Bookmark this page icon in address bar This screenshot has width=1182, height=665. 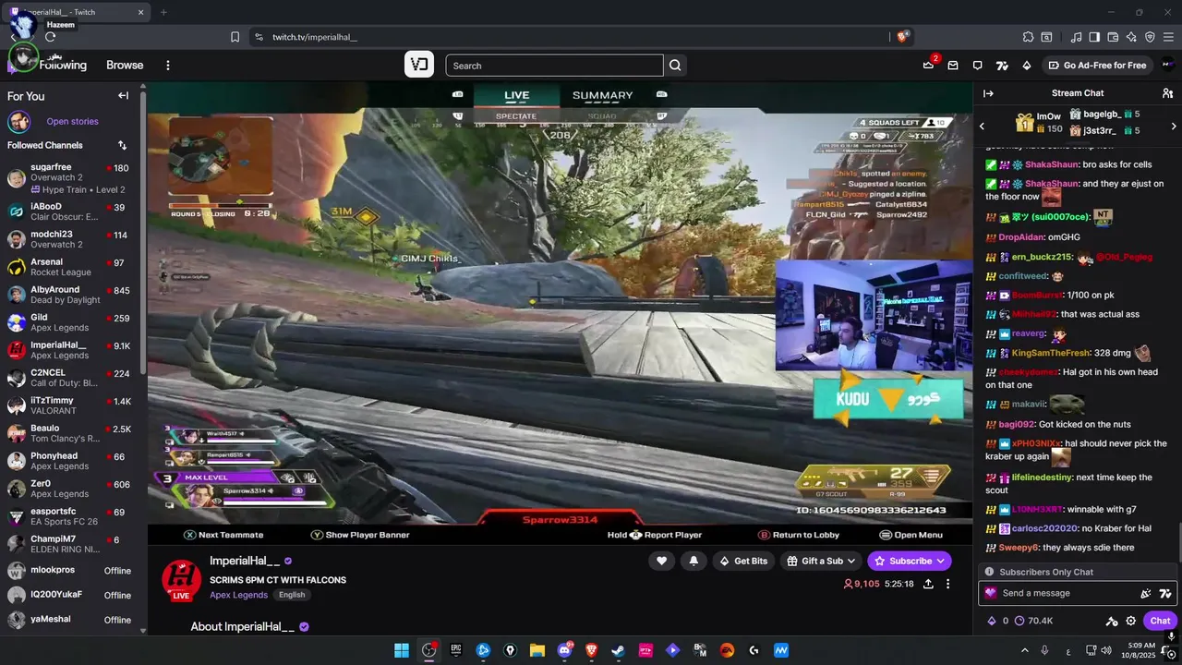[235, 37]
